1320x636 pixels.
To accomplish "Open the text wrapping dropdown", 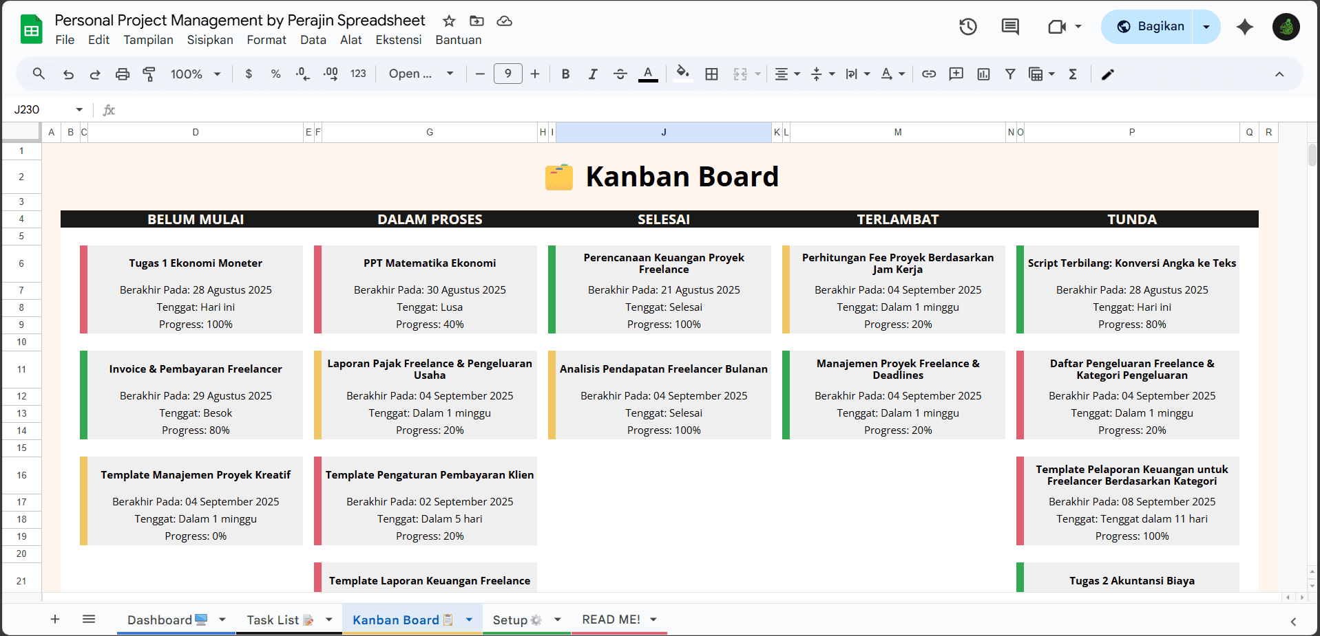I will (x=858, y=74).
